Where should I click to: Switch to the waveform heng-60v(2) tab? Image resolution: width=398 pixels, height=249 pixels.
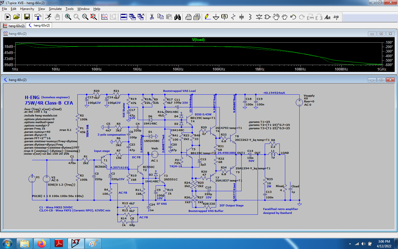click(x=14, y=26)
